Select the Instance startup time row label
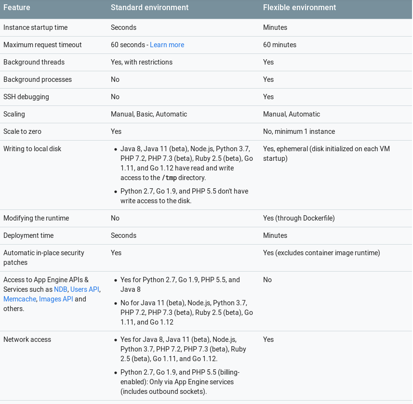 pyautogui.click(x=36, y=27)
